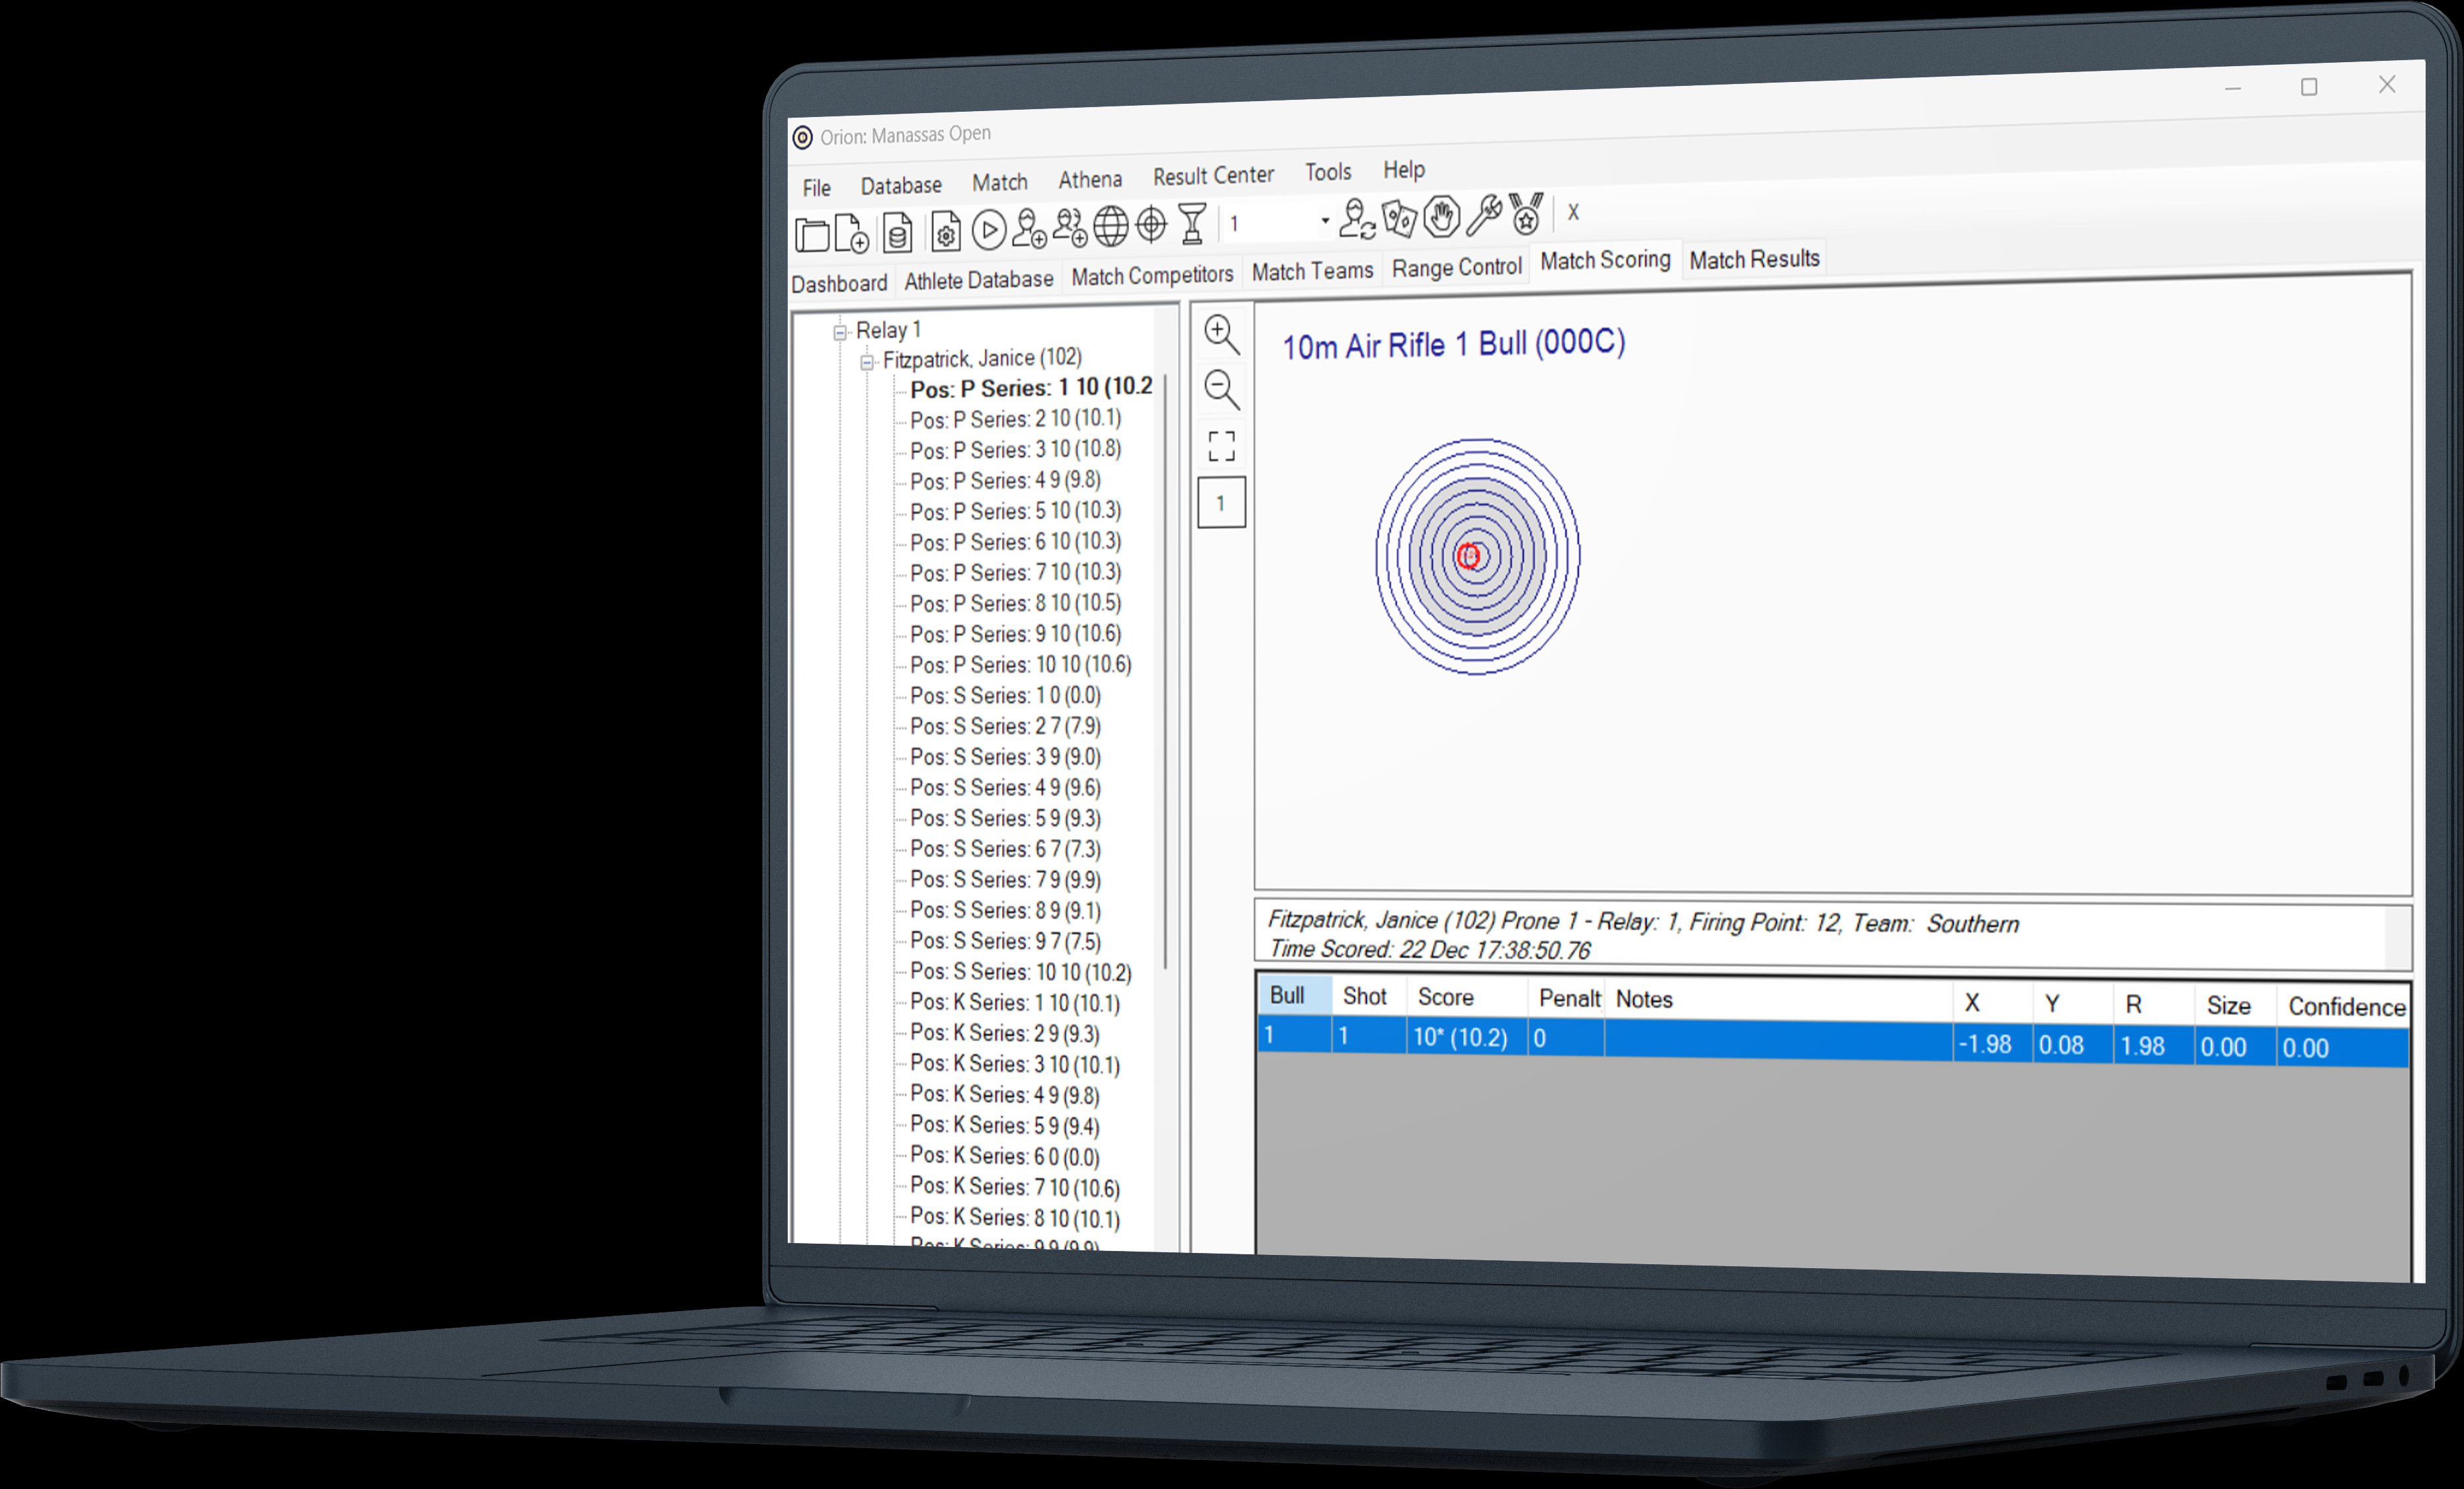Click the Notes column header

click(1778, 1000)
